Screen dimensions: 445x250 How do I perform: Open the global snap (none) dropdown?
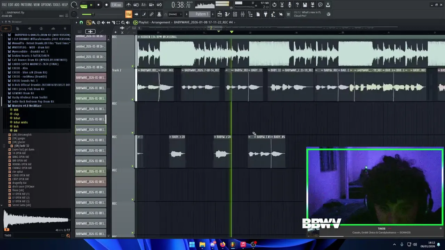click(x=175, y=14)
